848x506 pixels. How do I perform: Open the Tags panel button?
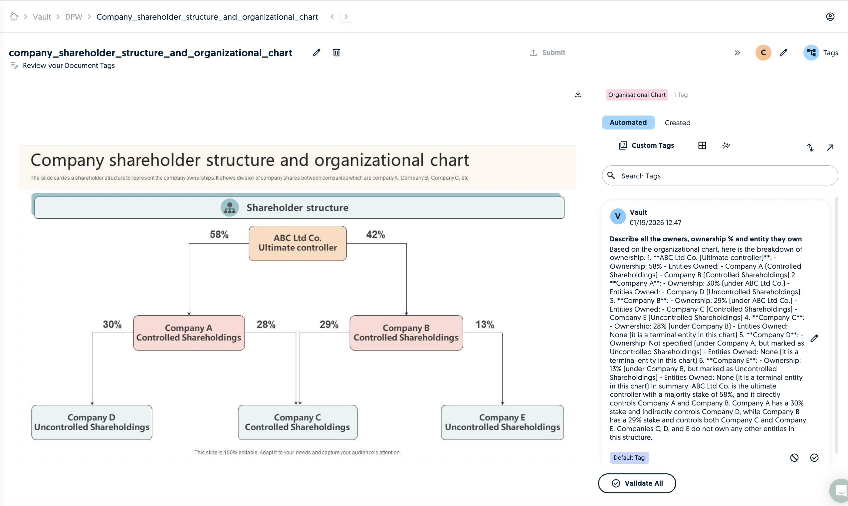point(821,53)
